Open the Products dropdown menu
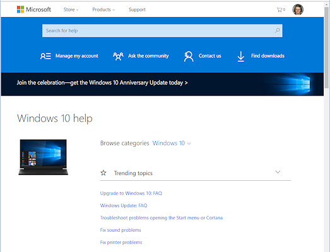330x252 pixels. point(103,9)
